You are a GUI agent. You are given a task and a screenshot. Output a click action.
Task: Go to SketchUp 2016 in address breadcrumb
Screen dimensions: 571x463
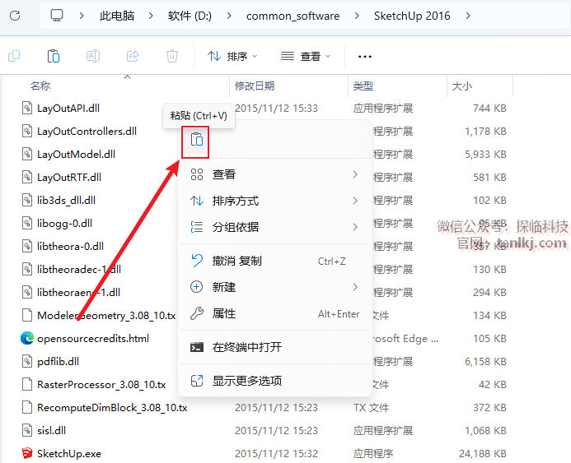[412, 16]
